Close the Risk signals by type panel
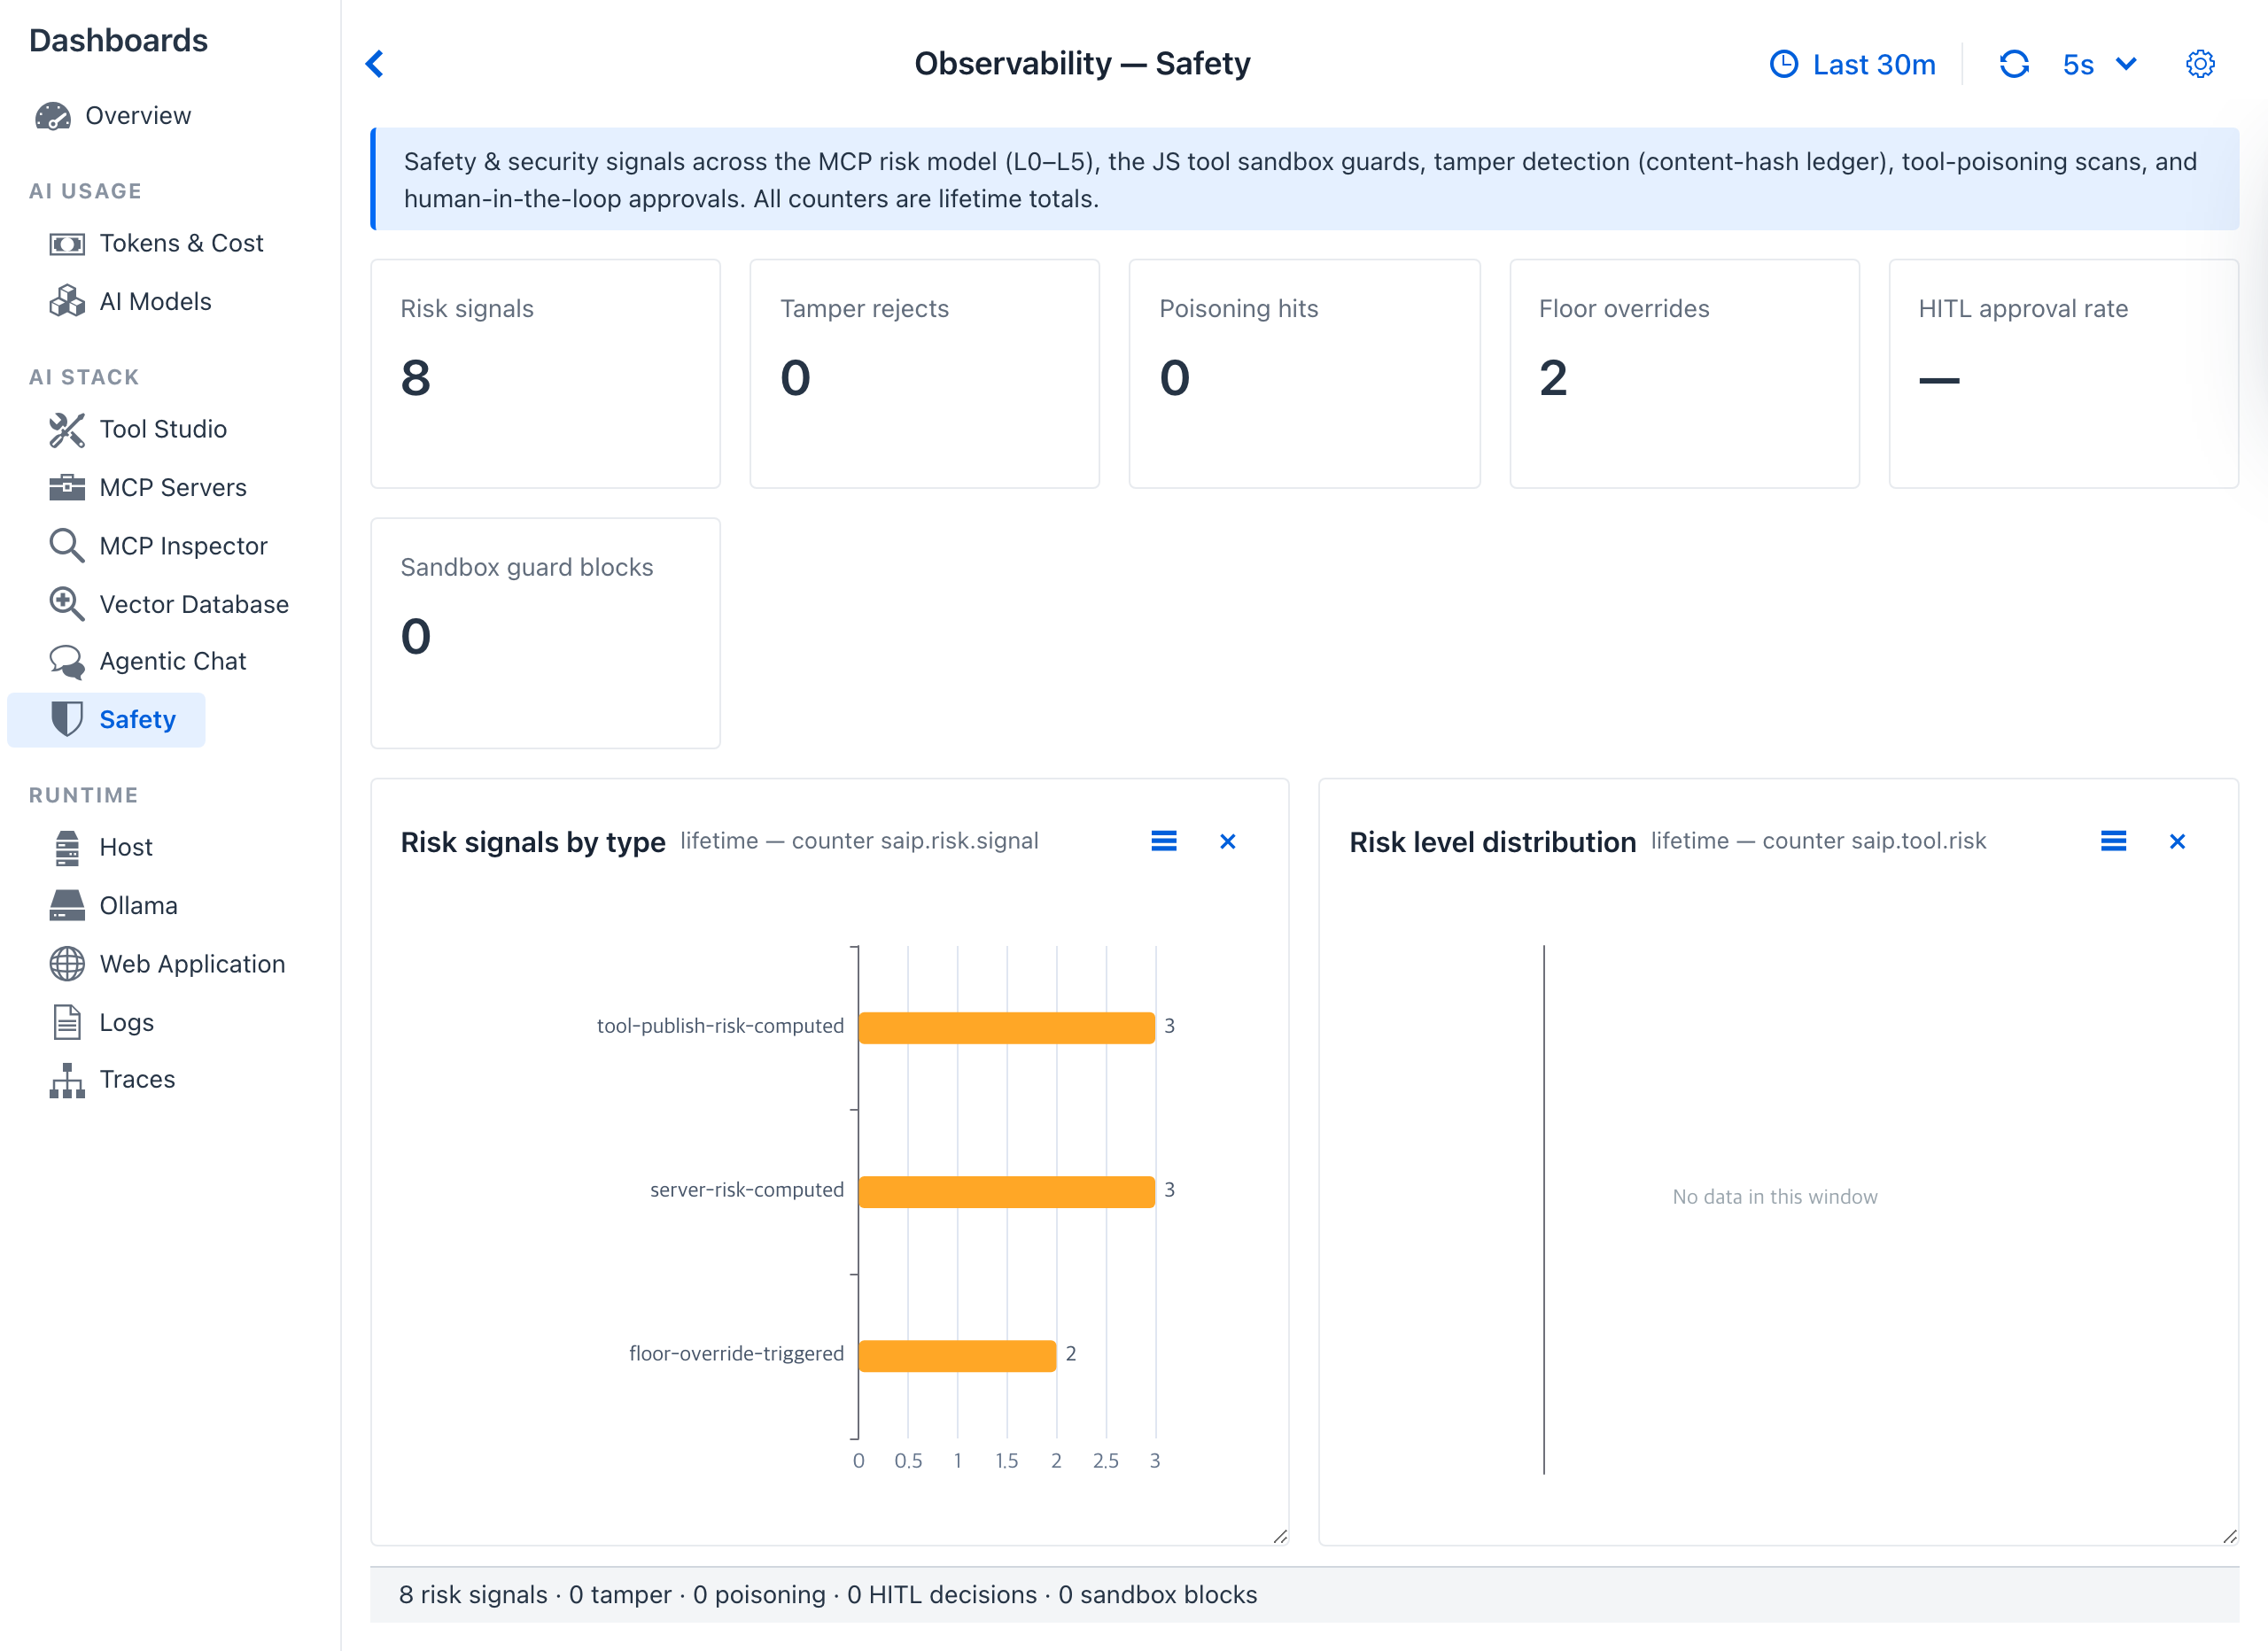The image size is (2268, 1651). [x=1228, y=841]
